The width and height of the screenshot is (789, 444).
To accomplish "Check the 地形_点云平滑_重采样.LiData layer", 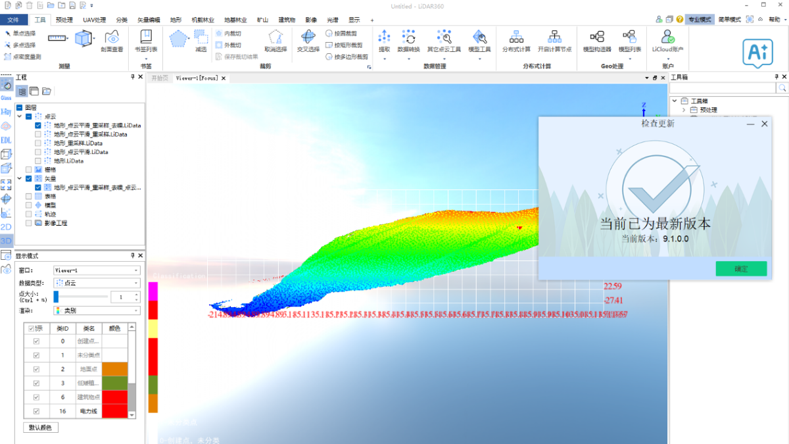I will [37, 134].
